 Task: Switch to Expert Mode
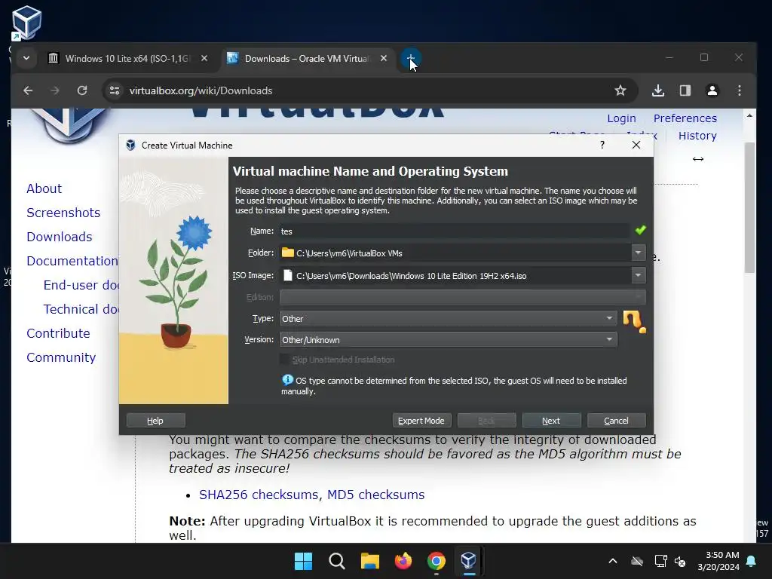[x=421, y=421]
